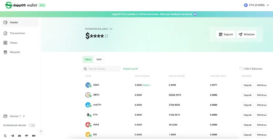This screenshot has height=139, width=273.
Task: Click the Transactions sidebar icon
Action: (x=5, y=33)
